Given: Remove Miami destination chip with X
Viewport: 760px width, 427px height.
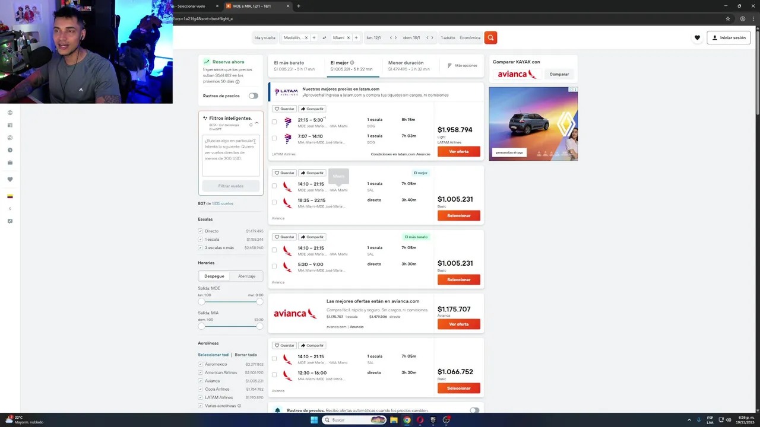Looking at the screenshot, I should click(349, 37).
